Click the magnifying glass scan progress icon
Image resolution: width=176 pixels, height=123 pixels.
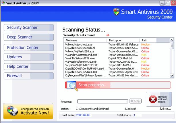(72, 86)
